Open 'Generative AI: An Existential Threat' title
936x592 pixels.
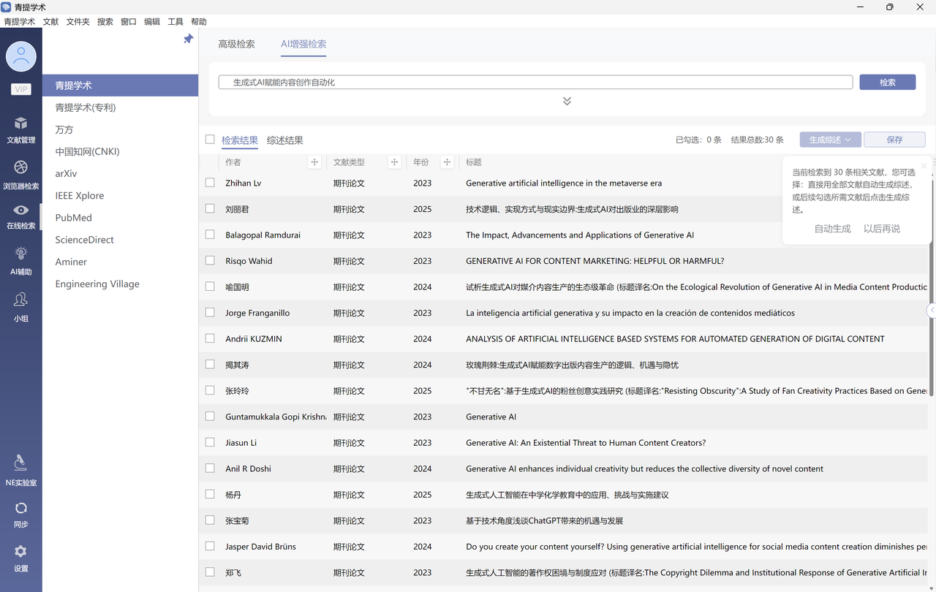[x=586, y=443]
